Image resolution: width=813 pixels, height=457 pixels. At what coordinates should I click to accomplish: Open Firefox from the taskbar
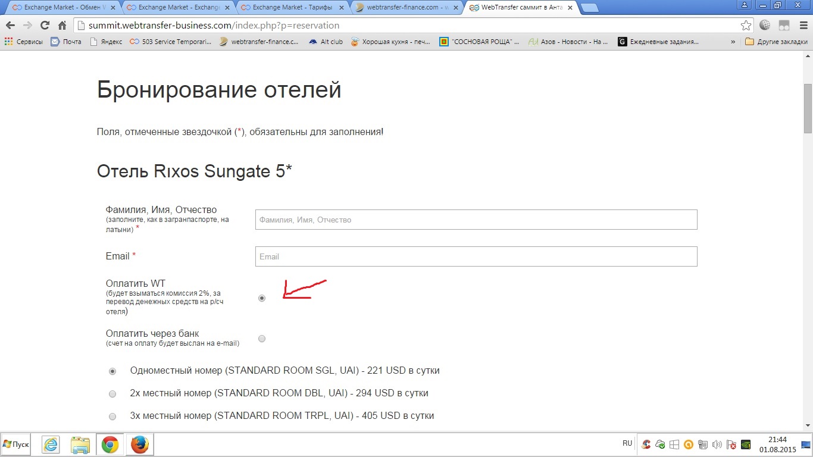click(139, 445)
